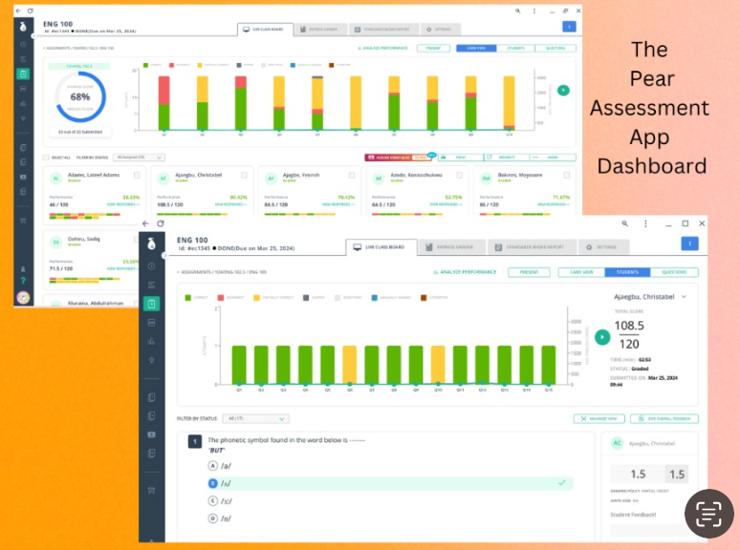Check the Ajagbe, Yesiroh card checkbox
This screenshot has width=740, height=550.
coord(352,175)
